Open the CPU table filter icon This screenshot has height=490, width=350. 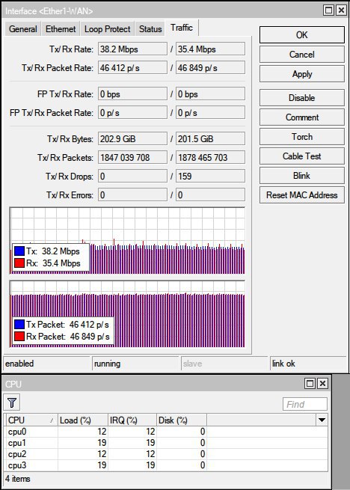coord(12,402)
